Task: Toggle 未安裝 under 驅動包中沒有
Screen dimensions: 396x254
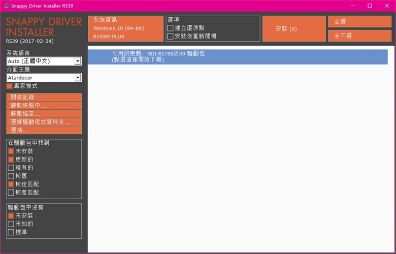Action: (x=11, y=216)
